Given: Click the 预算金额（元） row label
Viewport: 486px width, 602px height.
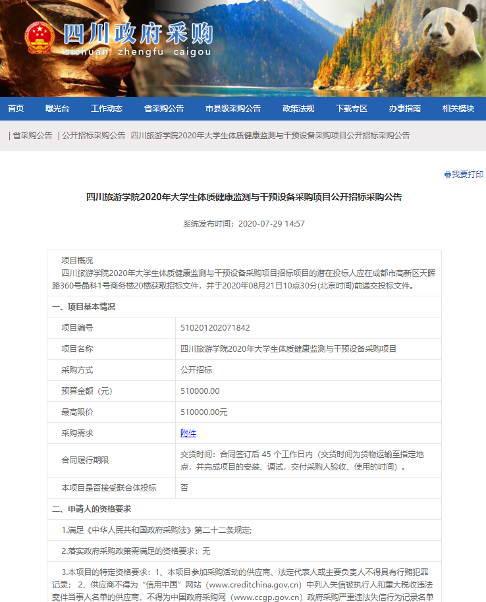Looking at the screenshot, I should [x=87, y=391].
